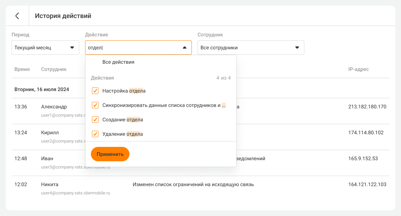The image size is (401, 216).
Task: Click the arrow icon in Период dropdown
Action: (x=72, y=48)
